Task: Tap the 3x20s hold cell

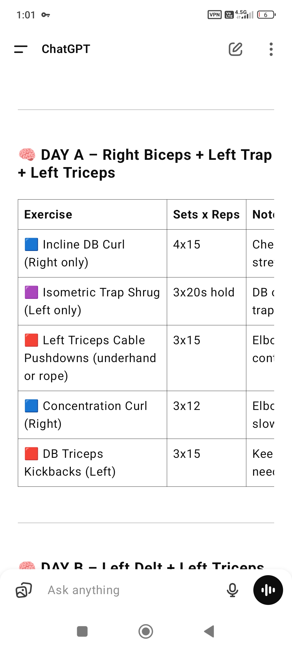Action: (x=206, y=301)
